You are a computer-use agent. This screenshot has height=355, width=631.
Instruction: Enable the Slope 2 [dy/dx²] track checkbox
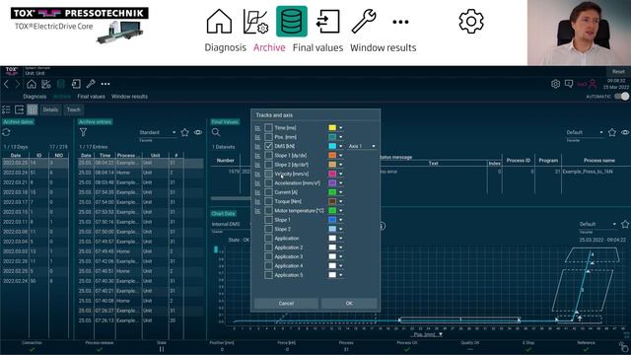[x=268, y=165]
